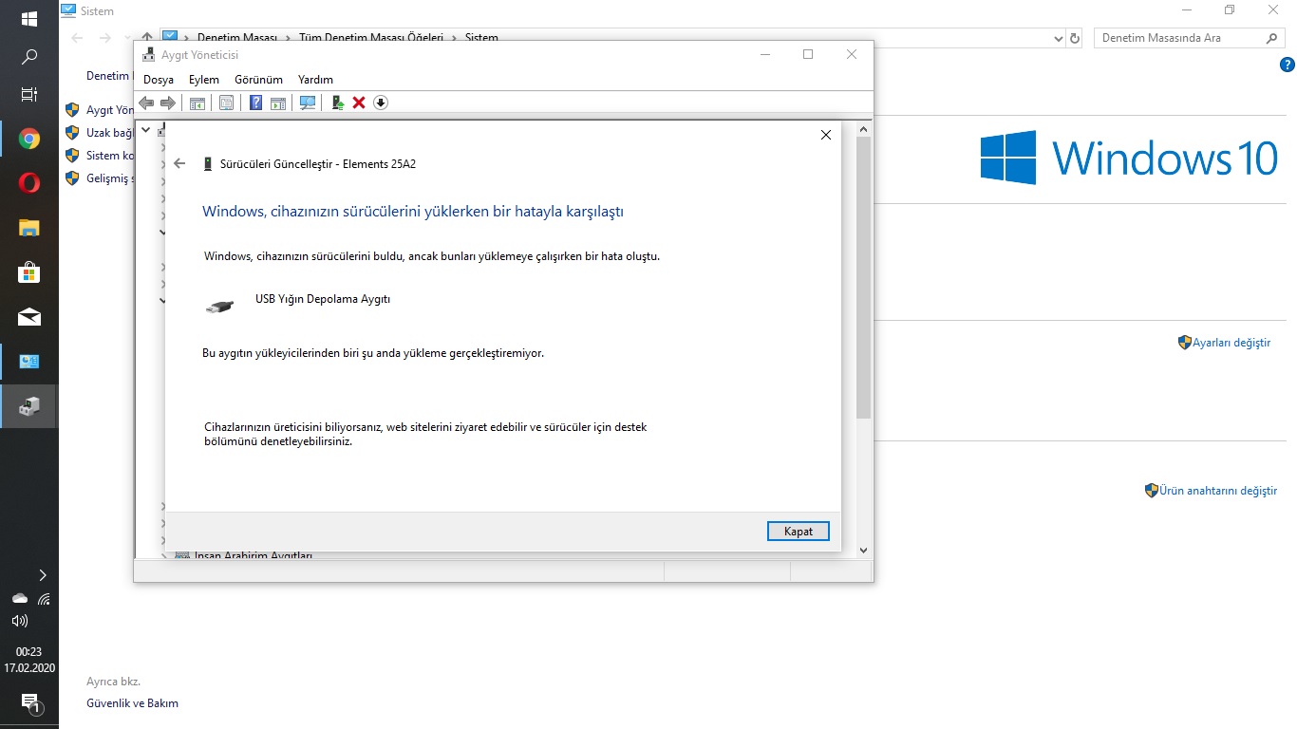Click the blue question mark Help icon
This screenshot has height=729, width=1297.
pos(255,103)
